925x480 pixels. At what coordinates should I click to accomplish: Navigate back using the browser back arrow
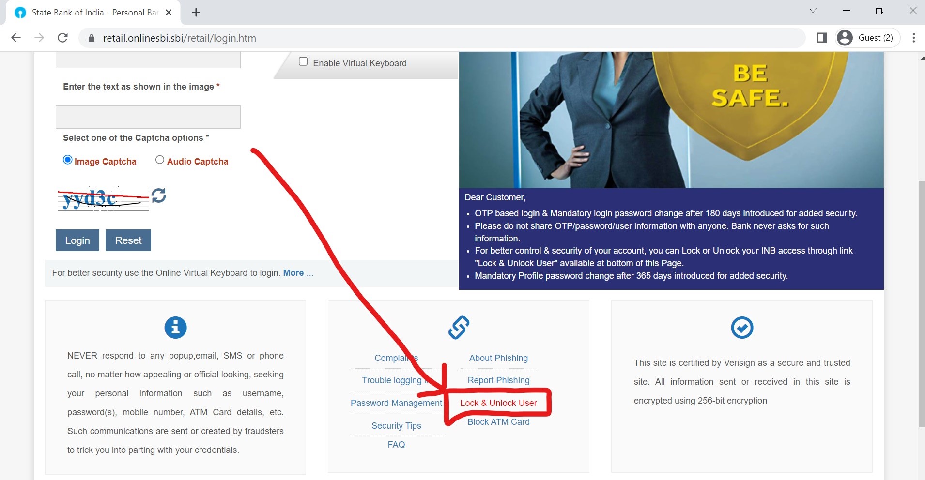click(16, 38)
